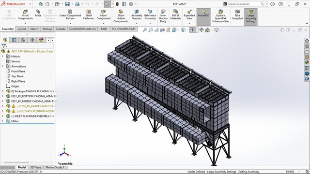
Task: Expand INLET PLANNUM ASSEMBLY node
Action: [x=2, y=116]
